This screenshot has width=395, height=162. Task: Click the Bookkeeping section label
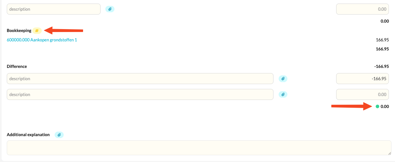[x=19, y=31]
